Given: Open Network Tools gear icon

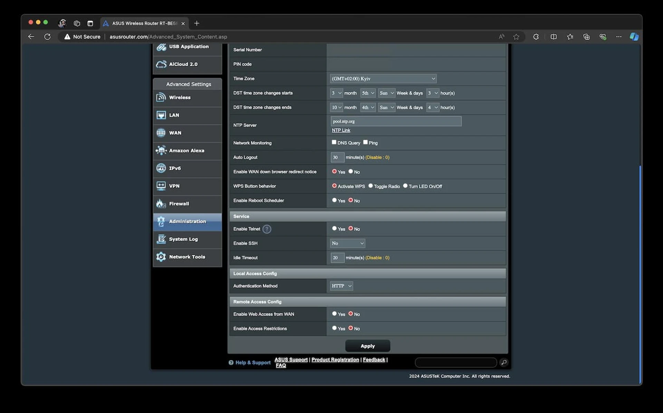Looking at the screenshot, I should pos(161,257).
